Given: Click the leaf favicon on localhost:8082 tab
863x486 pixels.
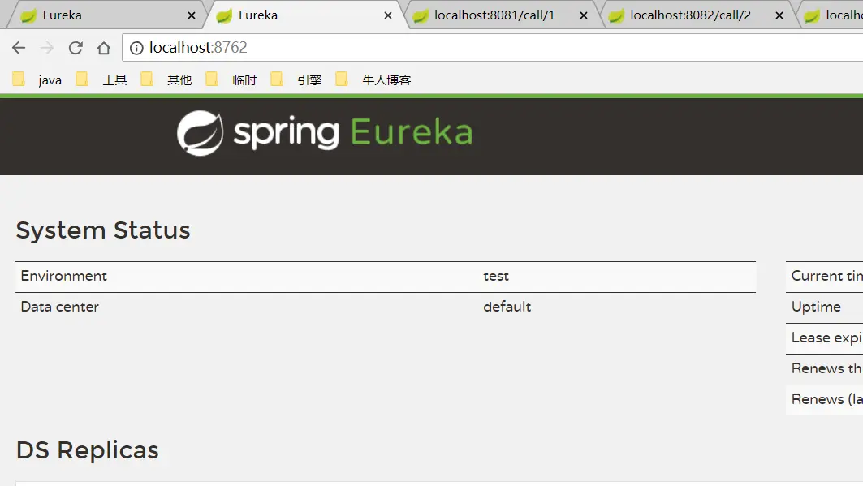Looking at the screenshot, I should coord(616,16).
